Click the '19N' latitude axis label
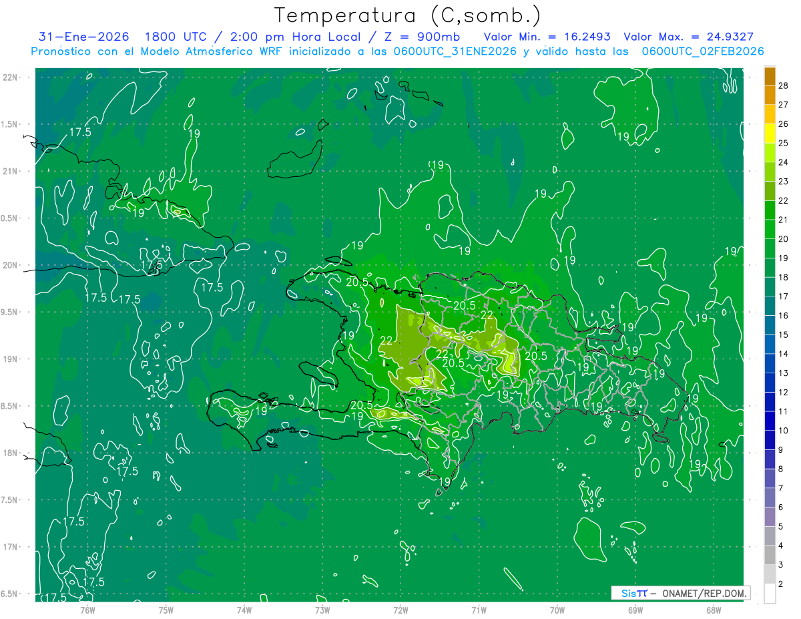The width and height of the screenshot is (801, 619). click(x=11, y=359)
